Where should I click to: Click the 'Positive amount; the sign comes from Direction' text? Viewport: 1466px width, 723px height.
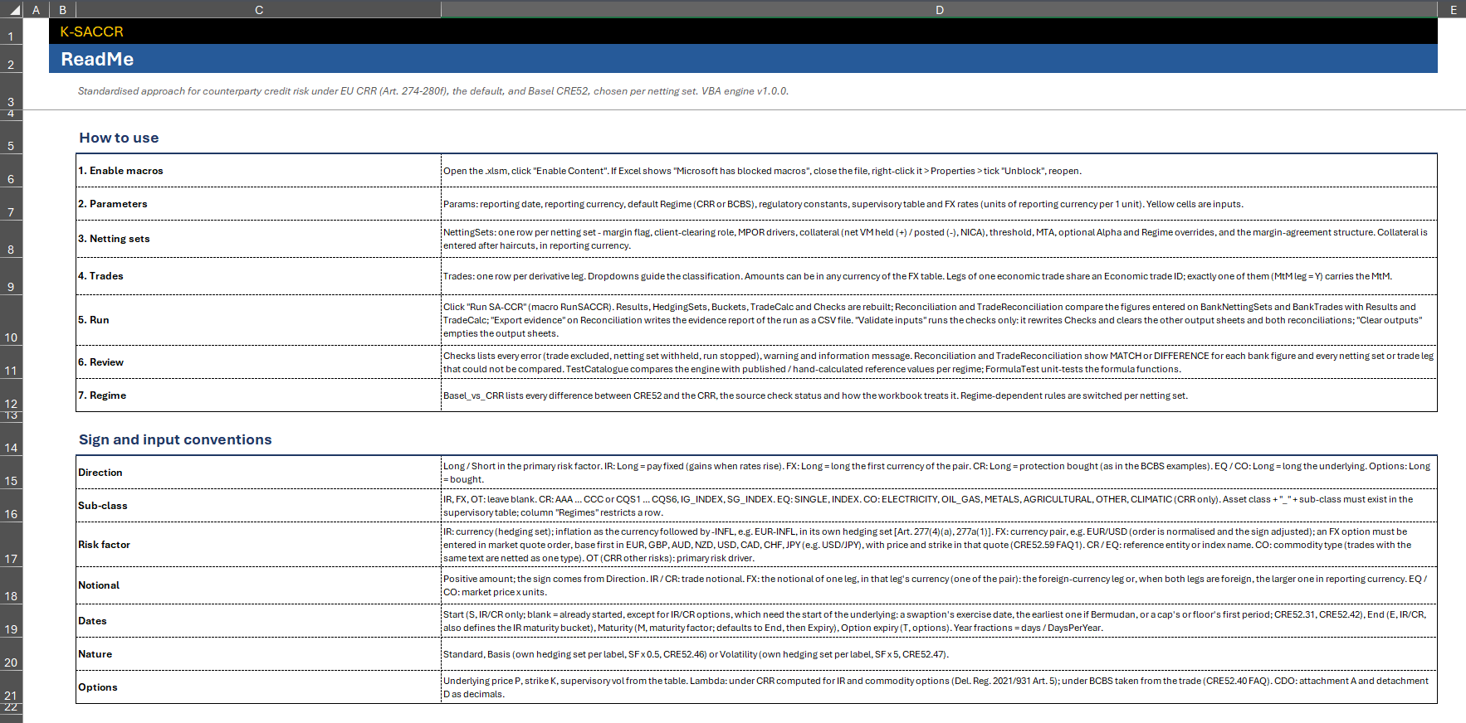[x=939, y=585]
